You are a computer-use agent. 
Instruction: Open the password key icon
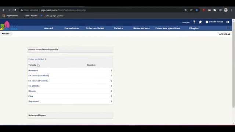186,10
